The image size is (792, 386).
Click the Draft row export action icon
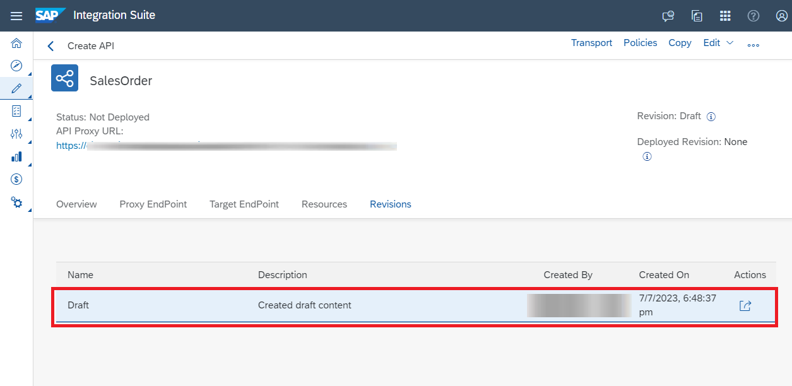[x=745, y=306]
